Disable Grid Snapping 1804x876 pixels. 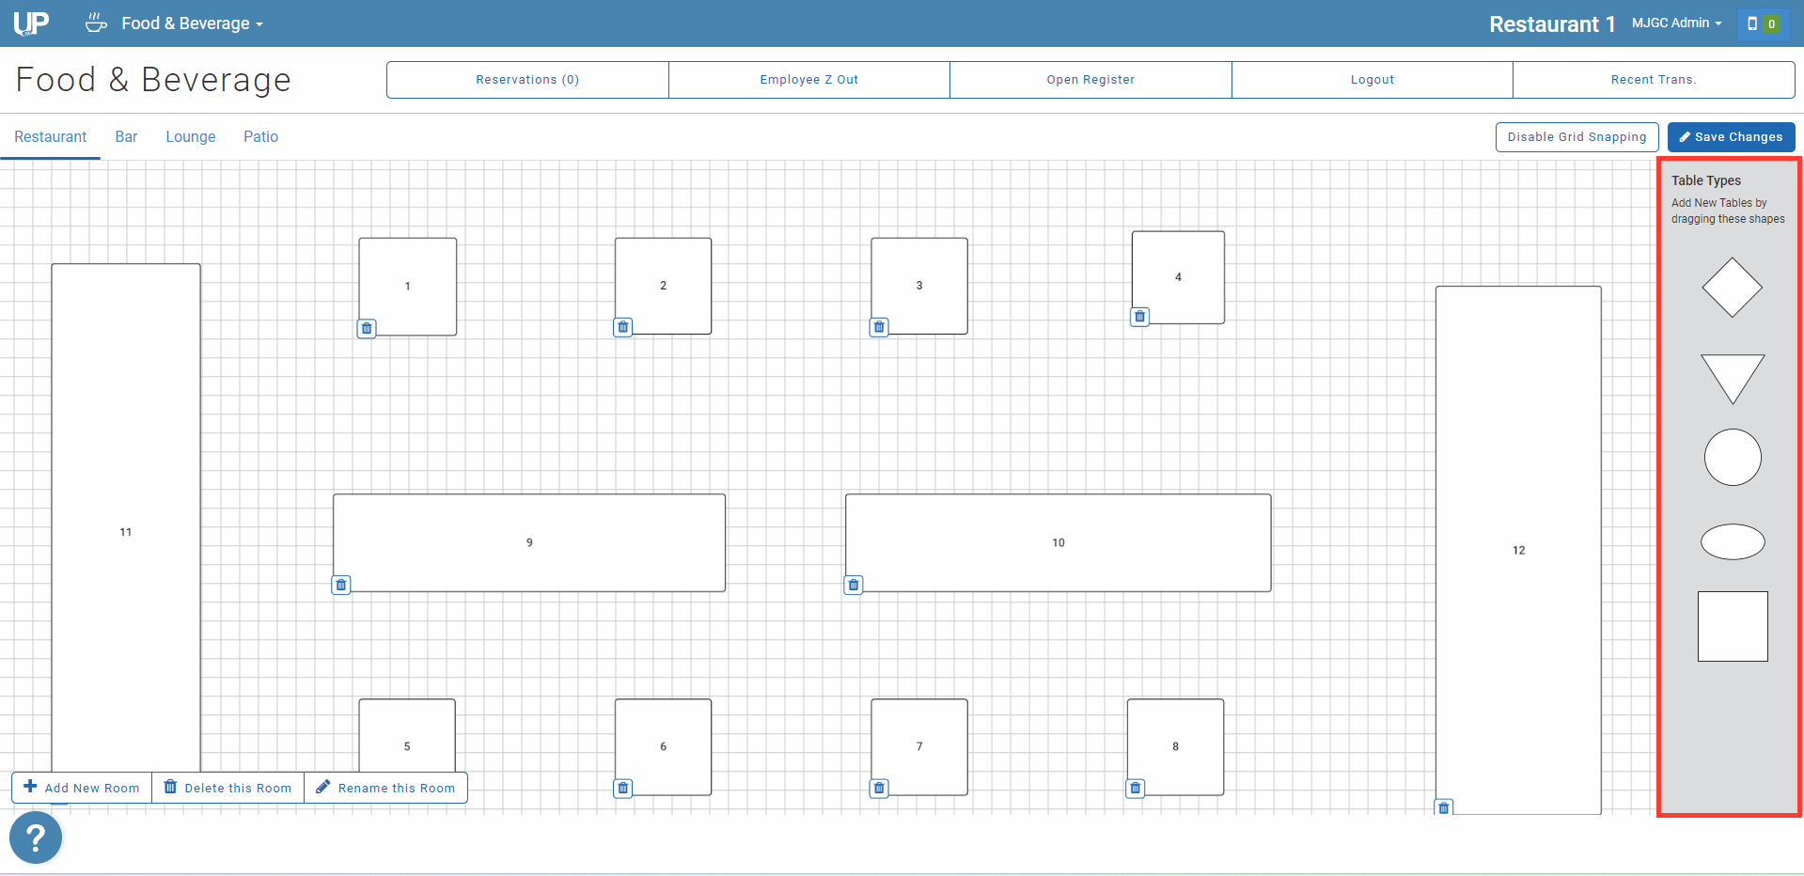pyautogui.click(x=1577, y=137)
